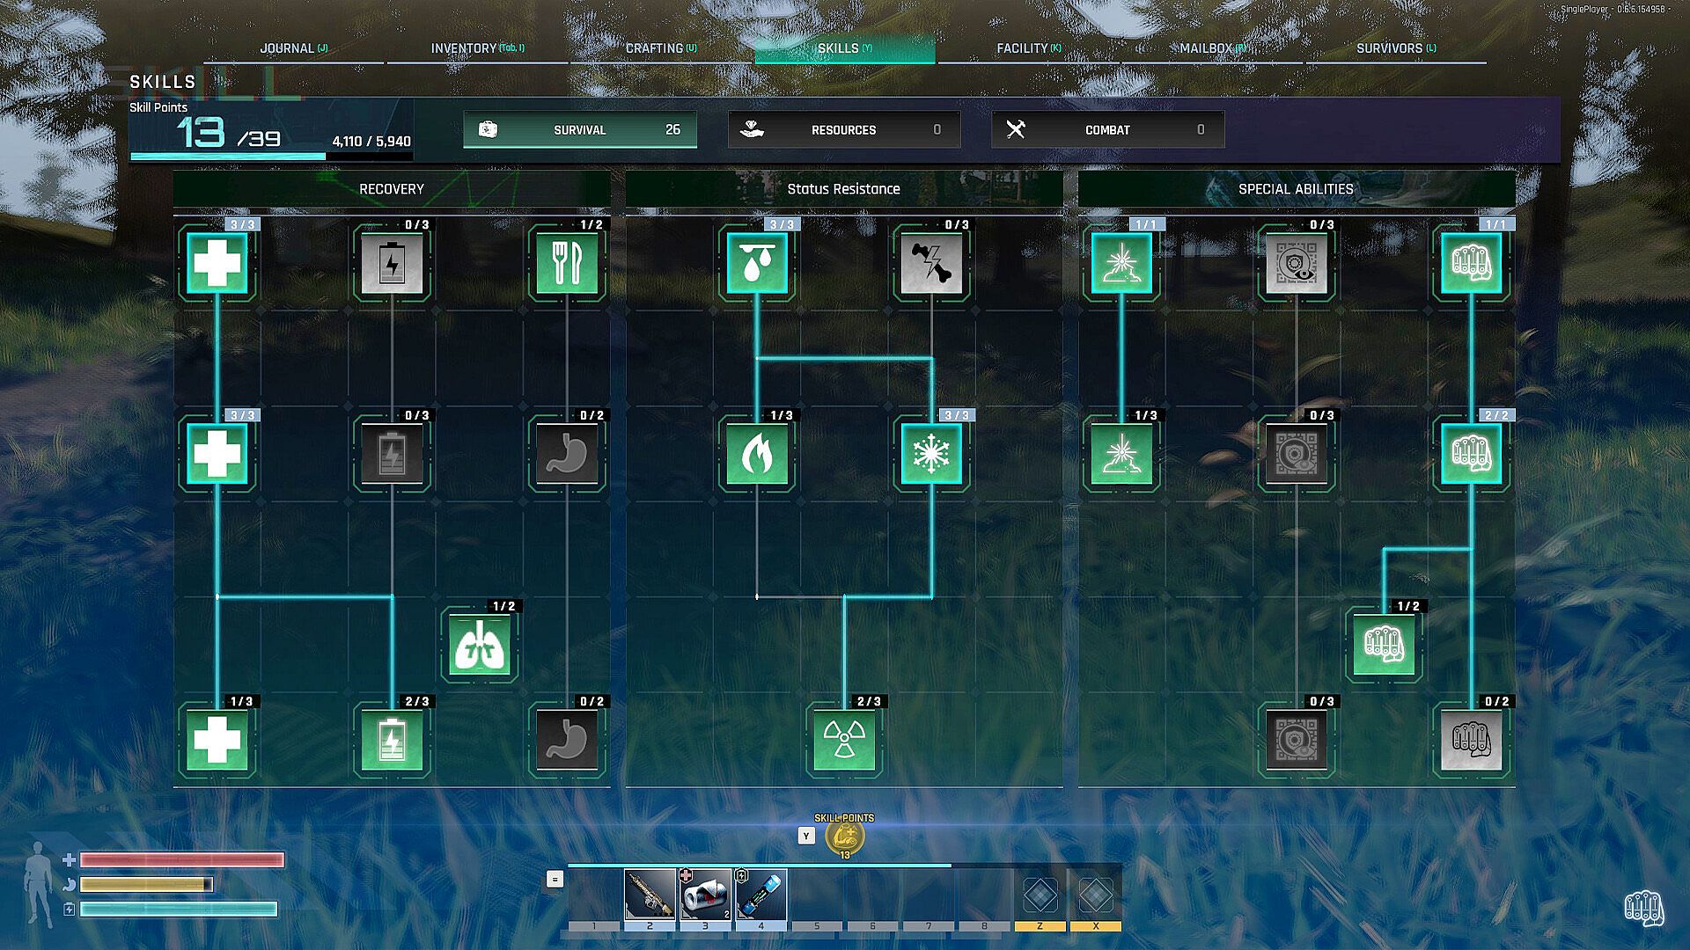Select hotbar slot 3 bandage item
This screenshot has height=950, width=1690.
(705, 895)
